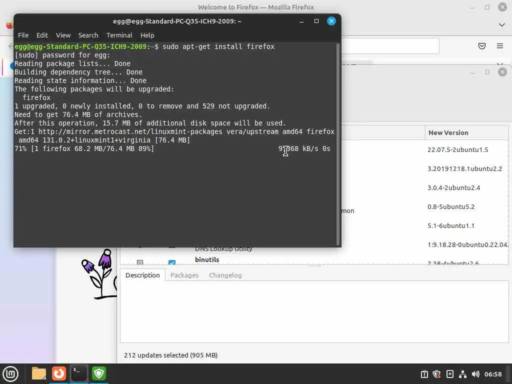Open the terminal Edit menu
The height and width of the screenshot is (384, 512).
coord(42,35)
